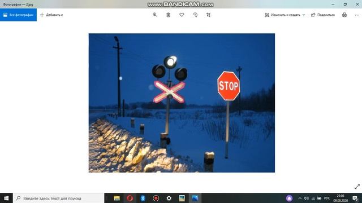This screenshot has width=362, height=203.
Task: Open File Explorer from the taskbar
Action: pos(117,198)
